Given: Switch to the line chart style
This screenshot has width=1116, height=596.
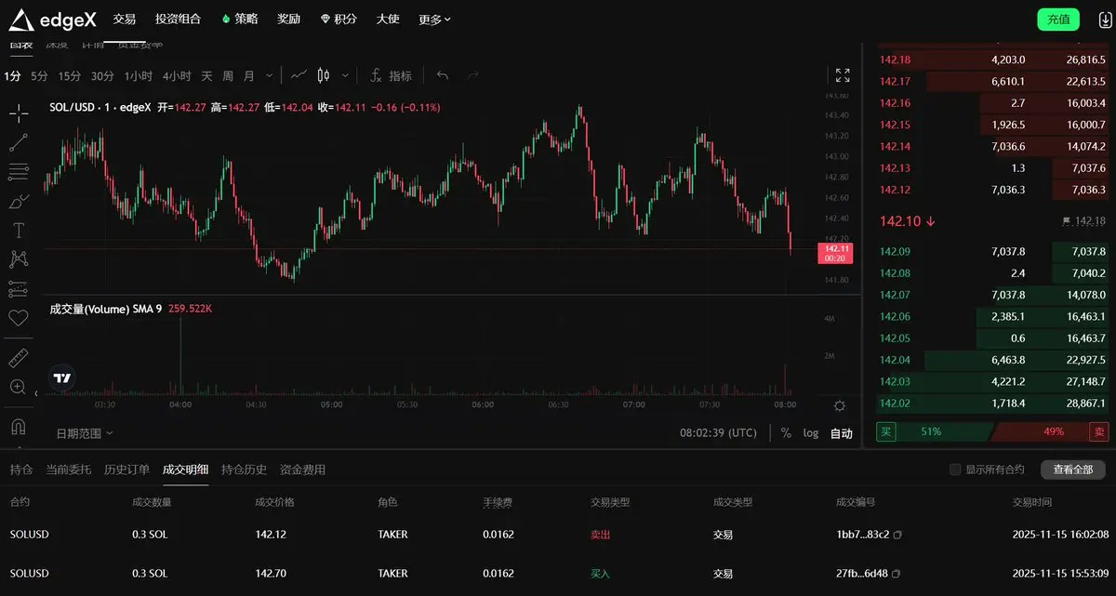Looking at the screenshot, I should click(x=299, y=75).
